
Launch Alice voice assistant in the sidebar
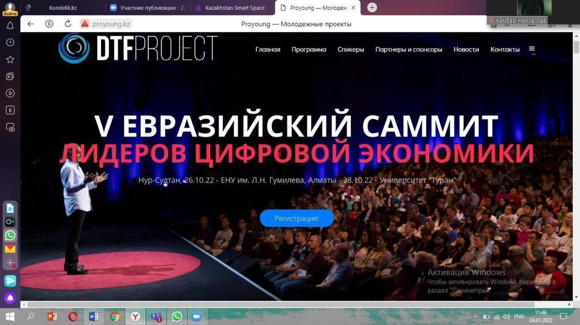tap(10, 298)
